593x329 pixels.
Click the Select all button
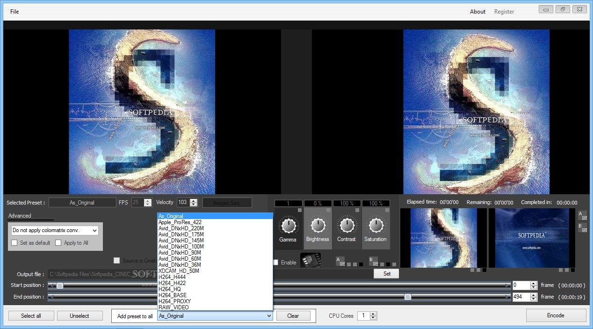tap(31, 316)
